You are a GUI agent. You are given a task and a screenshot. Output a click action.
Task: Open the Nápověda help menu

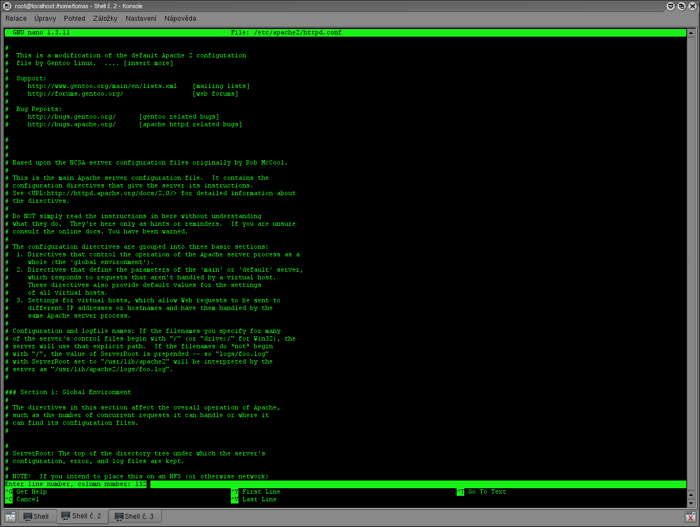180,19
